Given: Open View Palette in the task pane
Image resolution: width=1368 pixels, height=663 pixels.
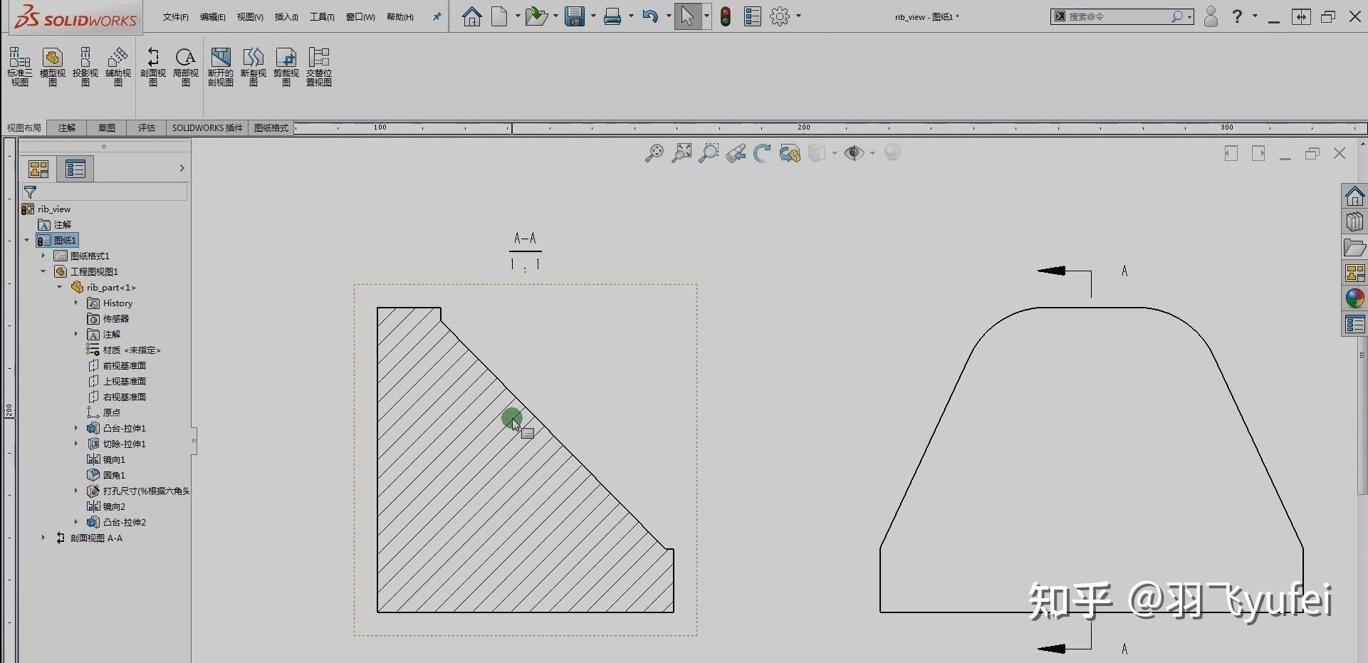Looking at the screenshot, I should point(1354,273).
